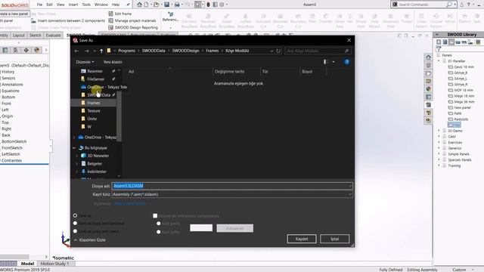Select Save as copy and open
The height and width of the screenshot is (272, 484).
coord(76,231)
